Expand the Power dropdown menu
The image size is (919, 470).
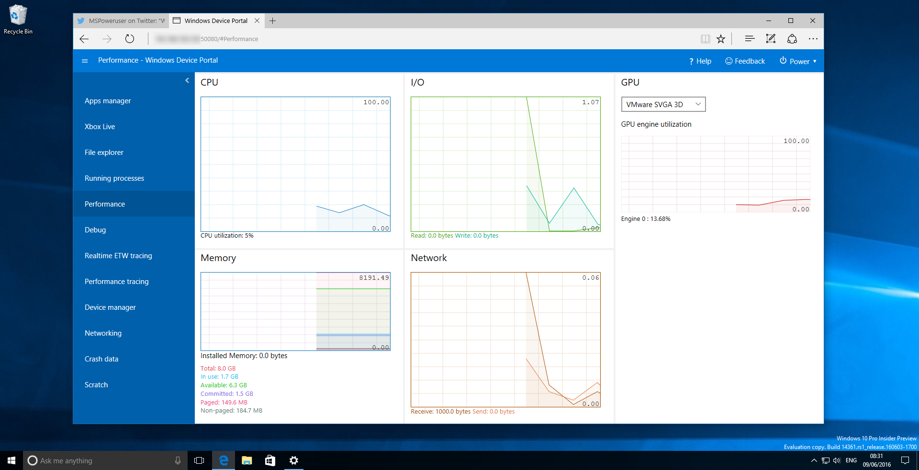[798, 61]
